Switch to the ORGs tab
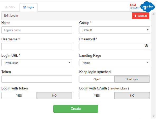 point(10,7)
